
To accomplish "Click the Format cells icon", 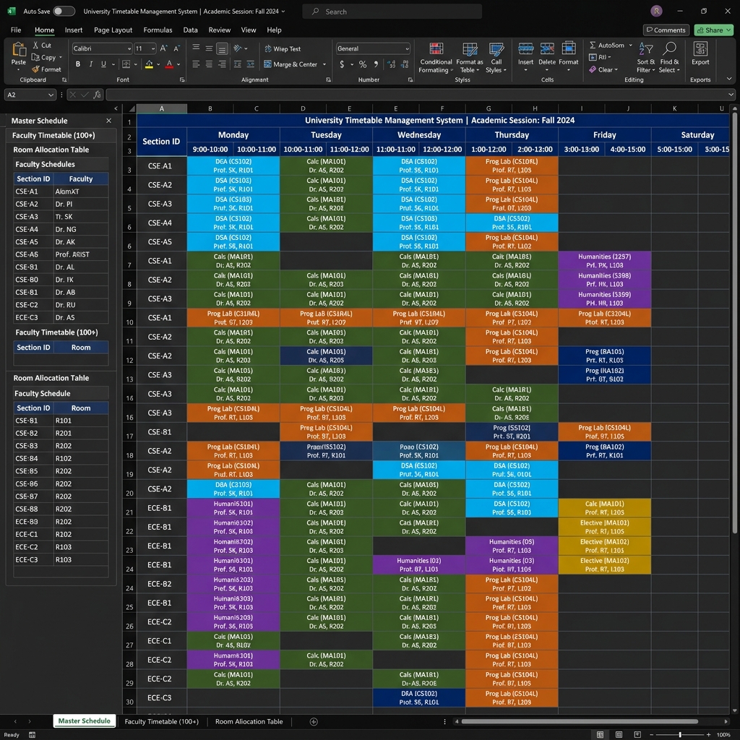I will tap(569, 48).
